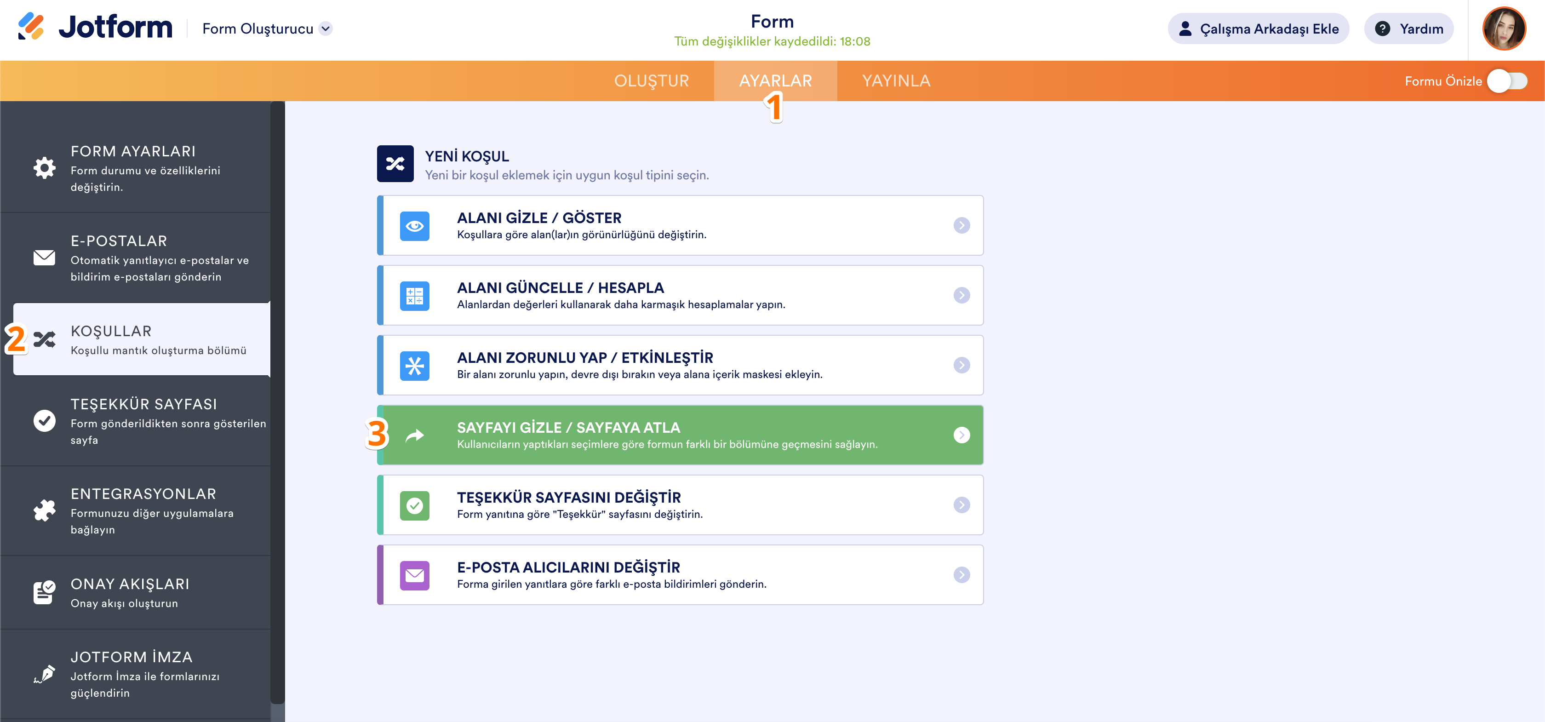Switch to the YAYINLA tab
This screenshot has width=1545, height=722.
(x=896, y=81)
